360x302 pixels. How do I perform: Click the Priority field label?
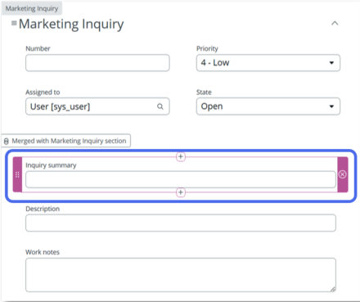click(207, 48)
